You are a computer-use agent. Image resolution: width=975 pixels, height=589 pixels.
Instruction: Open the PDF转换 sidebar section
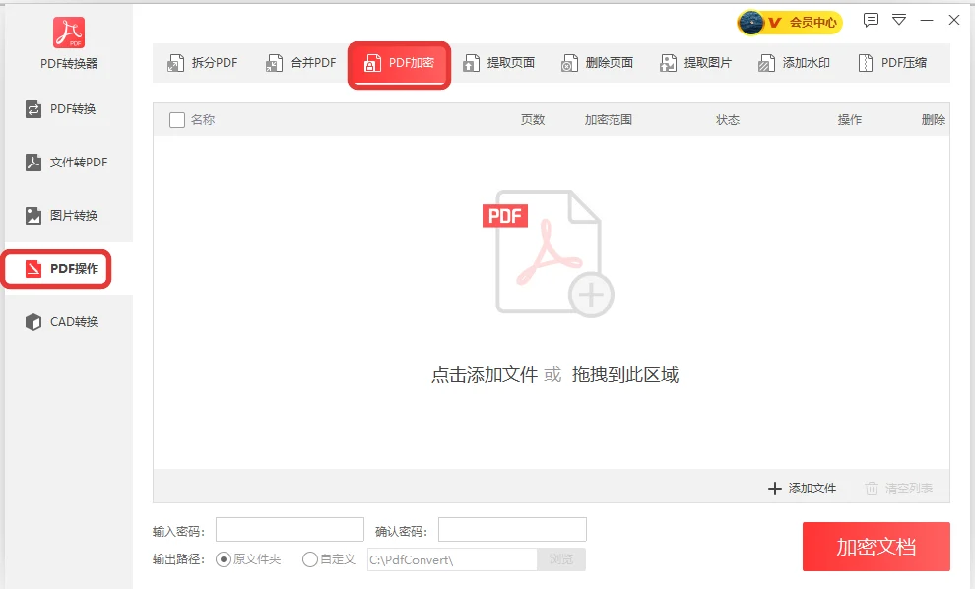pyautogui.click(x=61, y=109)
